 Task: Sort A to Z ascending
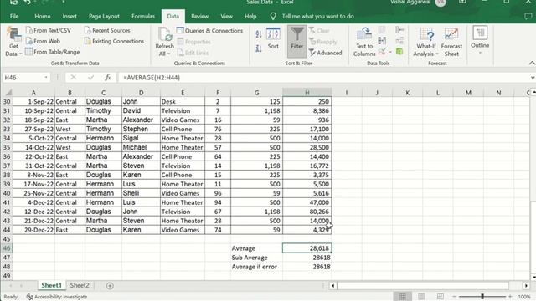[x=259, y=33]
